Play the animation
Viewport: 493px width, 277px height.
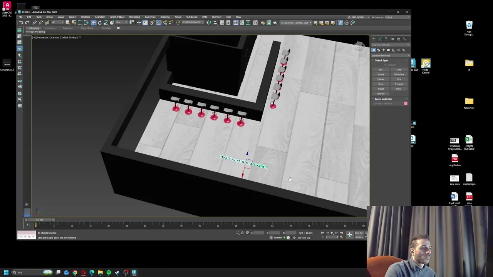coord(332,233)
